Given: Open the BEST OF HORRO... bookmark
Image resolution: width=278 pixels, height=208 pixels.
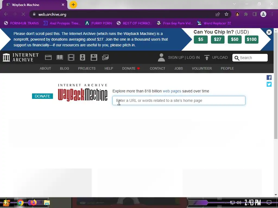Looking at the screenshot, I should pos(134,23).
